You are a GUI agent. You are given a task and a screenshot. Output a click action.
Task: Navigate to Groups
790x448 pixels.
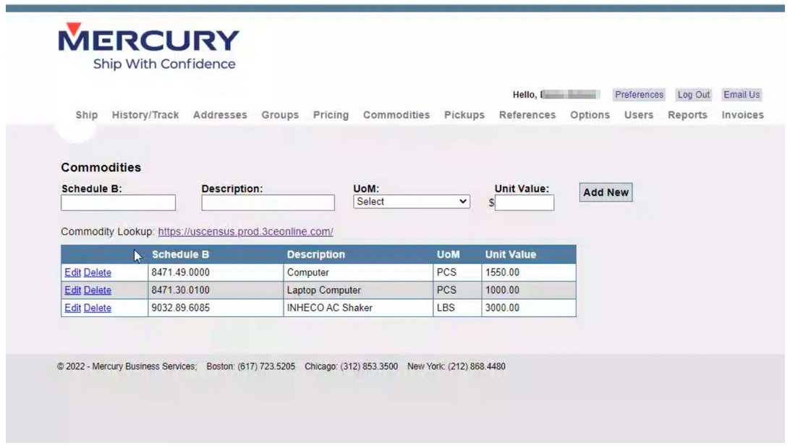280,115
